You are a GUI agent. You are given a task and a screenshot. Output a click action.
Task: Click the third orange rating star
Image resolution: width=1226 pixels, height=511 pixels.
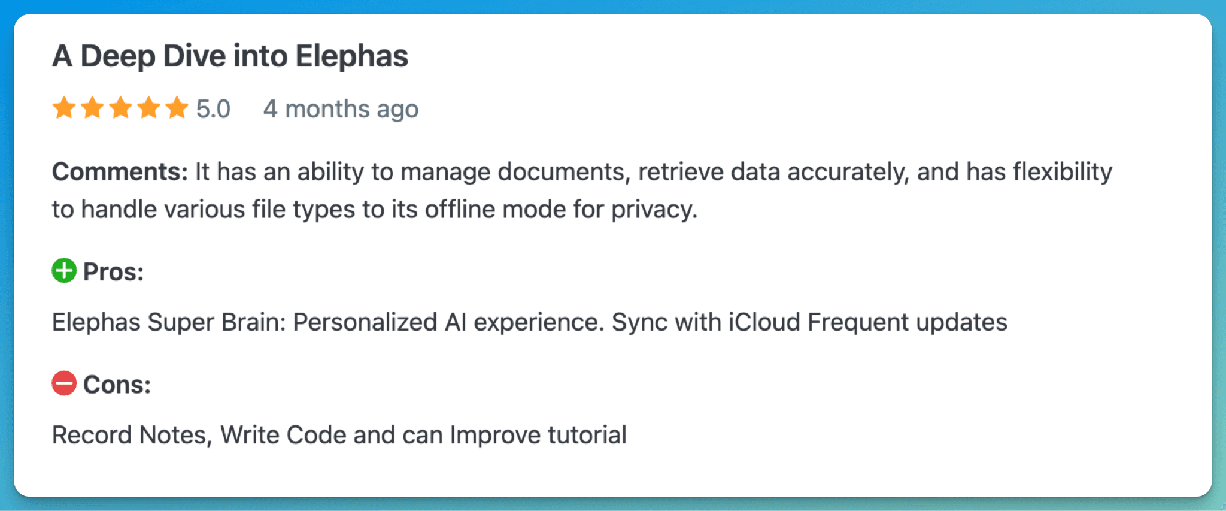tap(120, 108)
